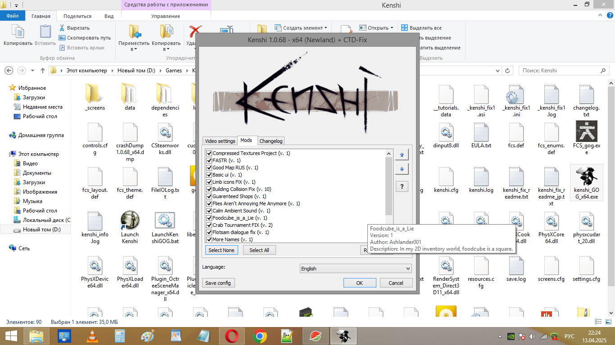Toggle Basic ui mod checkbox
The image size is (615, 345).
pos(209,175)
